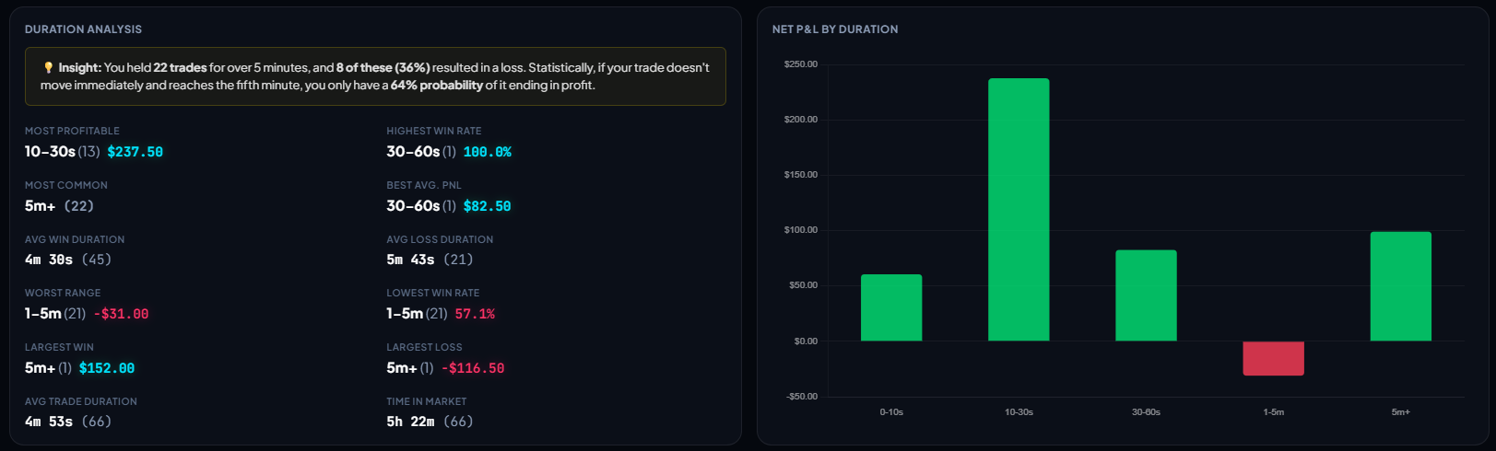Click the 5m+ green bar
The image size is (1496, 451).
tap(1400, 286)
